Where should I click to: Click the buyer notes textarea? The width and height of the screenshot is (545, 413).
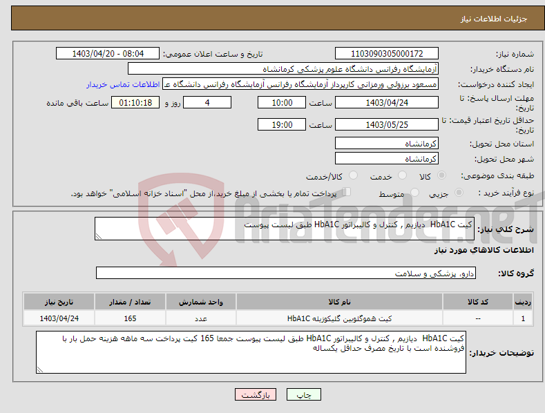coord(251,352)
